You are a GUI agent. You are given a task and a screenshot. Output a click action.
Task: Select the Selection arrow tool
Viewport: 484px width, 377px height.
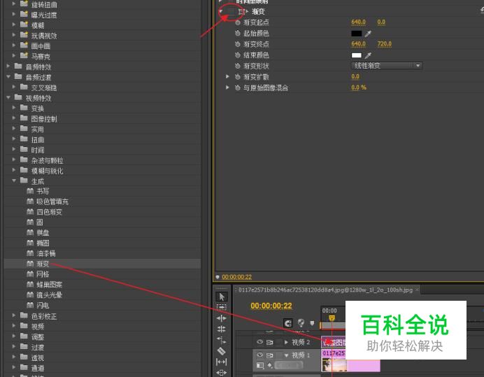221,297
